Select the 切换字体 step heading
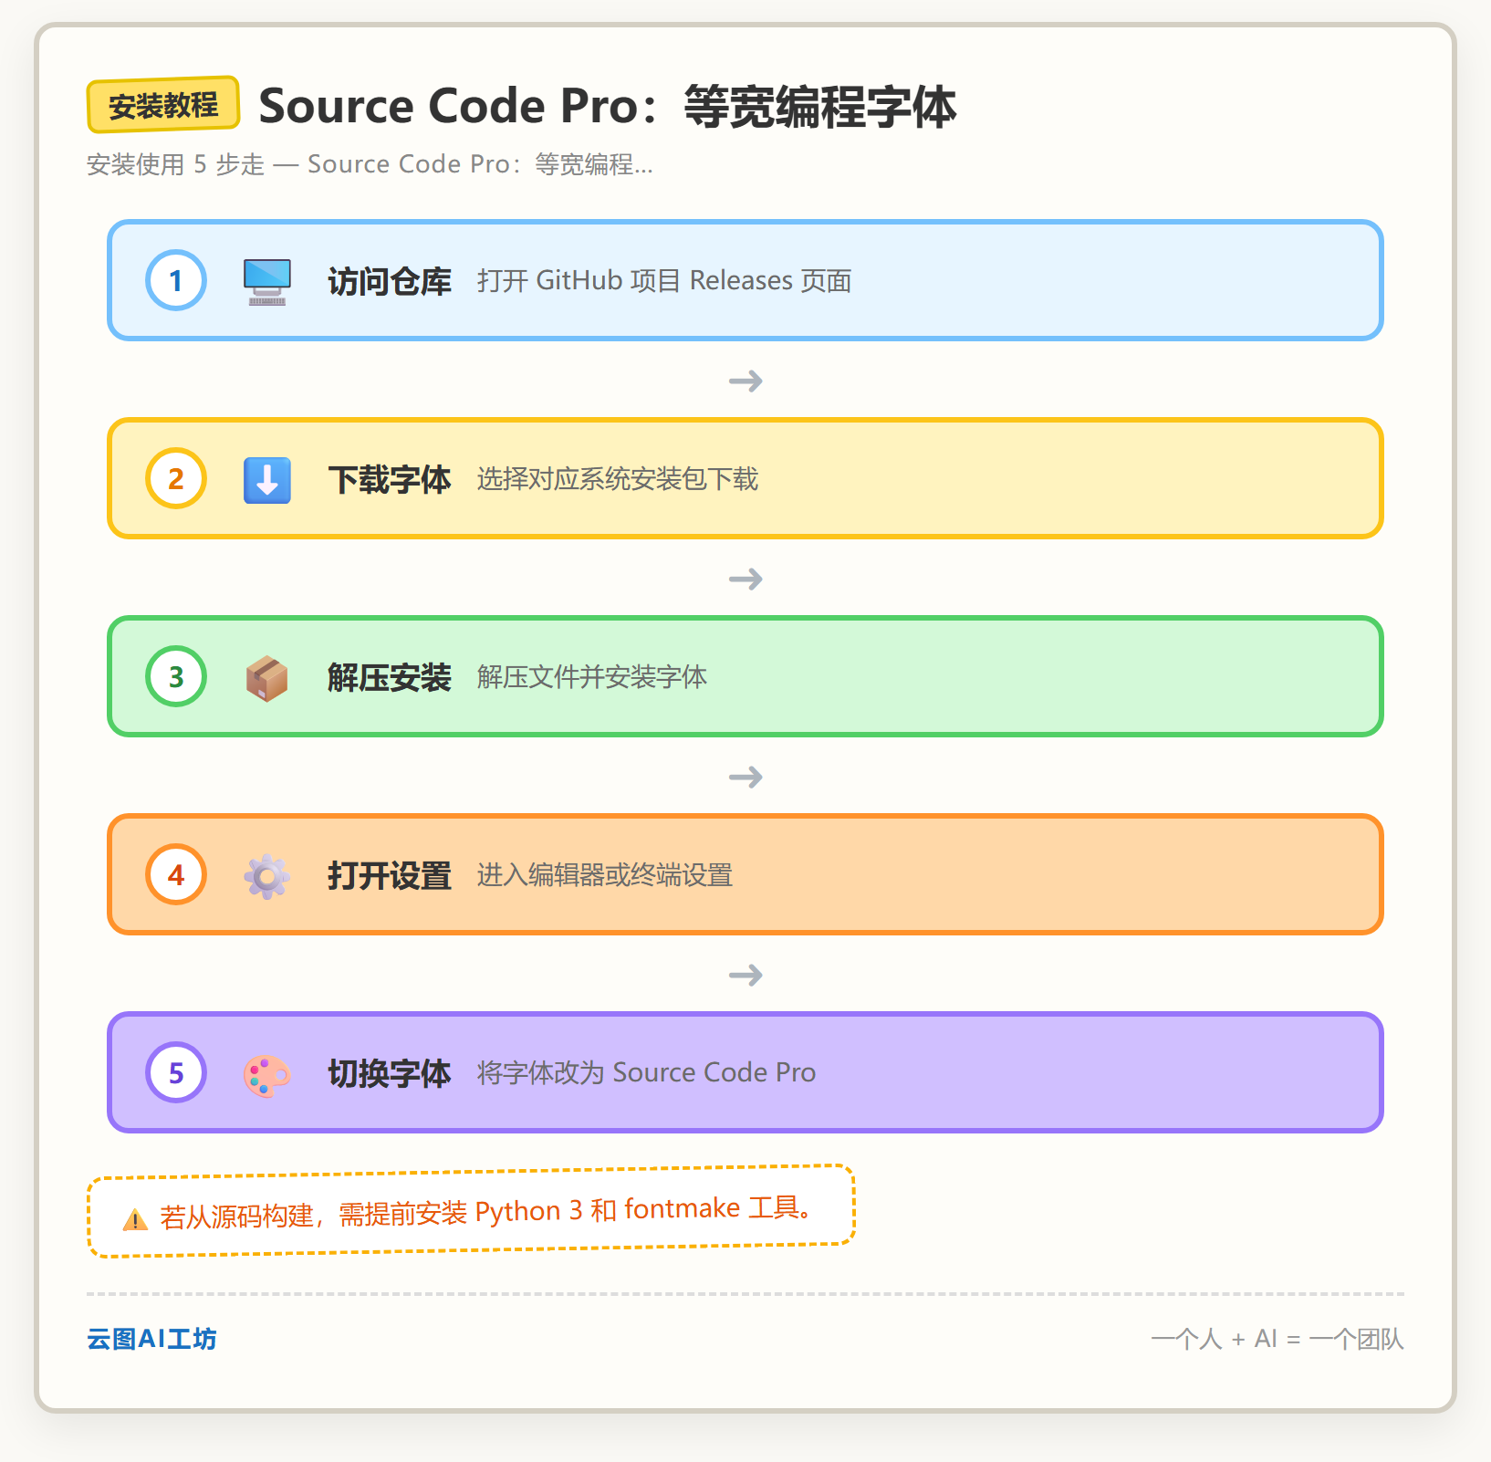This screenshot has height=1462, width=1491. point(390,1073)
